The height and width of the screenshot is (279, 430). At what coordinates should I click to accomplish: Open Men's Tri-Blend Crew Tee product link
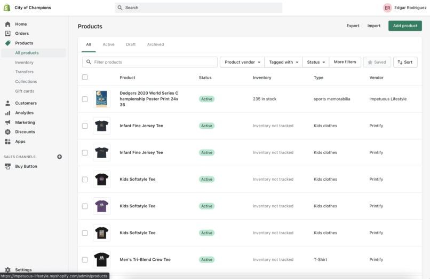[x=145, y=260]
